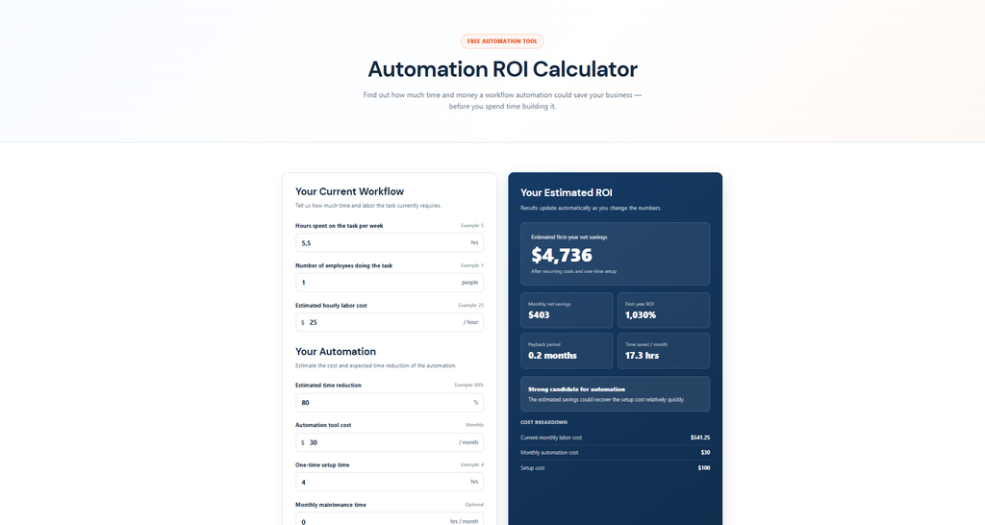Click the Monthly maintenance time label
This screenshot has height=525, width=985.
click(x=331, y=505)
